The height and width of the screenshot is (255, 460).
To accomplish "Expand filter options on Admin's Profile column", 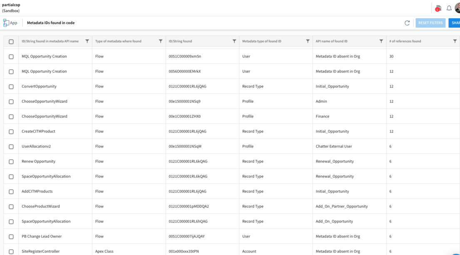I will [x=308, y=41].
